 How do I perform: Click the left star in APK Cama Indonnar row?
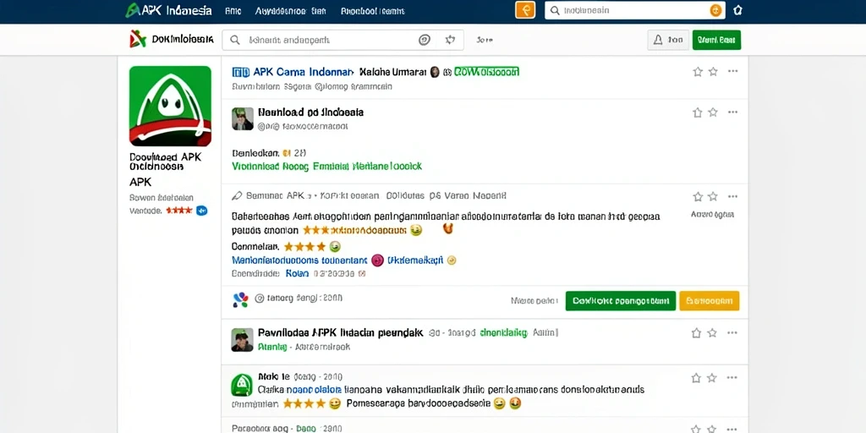point(698,71)
